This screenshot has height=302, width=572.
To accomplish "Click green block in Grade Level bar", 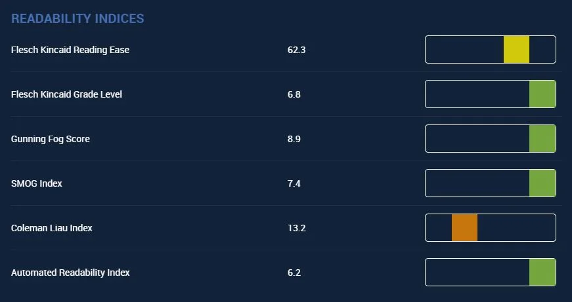I will (x=542, y=94).
